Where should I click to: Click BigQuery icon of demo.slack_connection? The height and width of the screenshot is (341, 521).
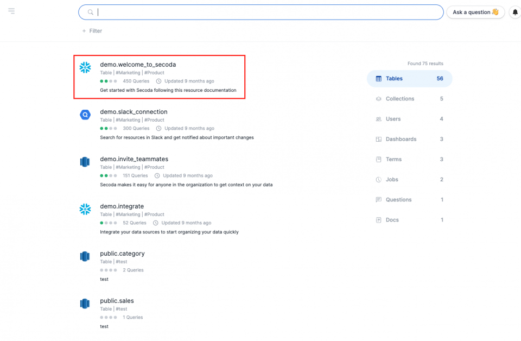[x=85, y=115]
